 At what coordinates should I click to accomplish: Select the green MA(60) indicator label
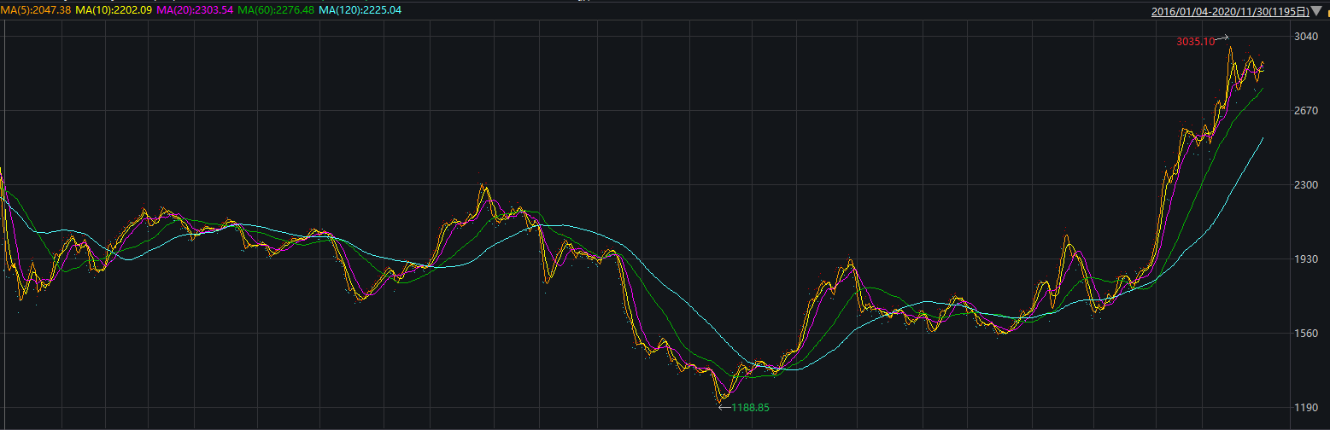(278, 10)
